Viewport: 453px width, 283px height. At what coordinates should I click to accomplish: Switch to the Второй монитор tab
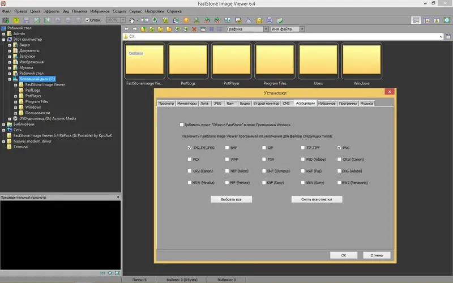click(x=266, y=104)
